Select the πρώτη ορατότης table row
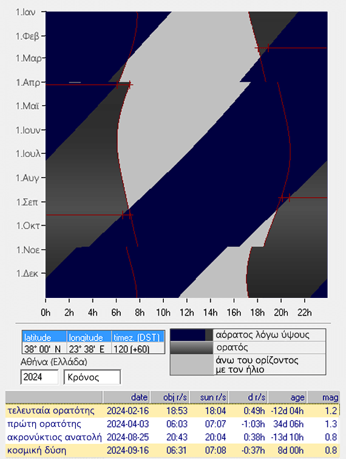The height and width of the screenshot is (459, 346). click(172, 424)
